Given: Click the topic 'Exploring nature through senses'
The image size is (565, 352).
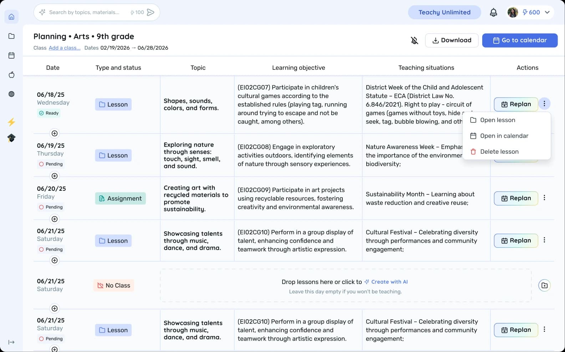Looking at the screenshot, I should tap(192, 155).
